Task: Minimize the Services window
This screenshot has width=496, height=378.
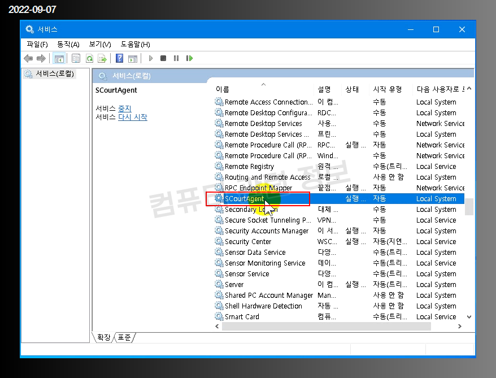Action: [411, 29]
